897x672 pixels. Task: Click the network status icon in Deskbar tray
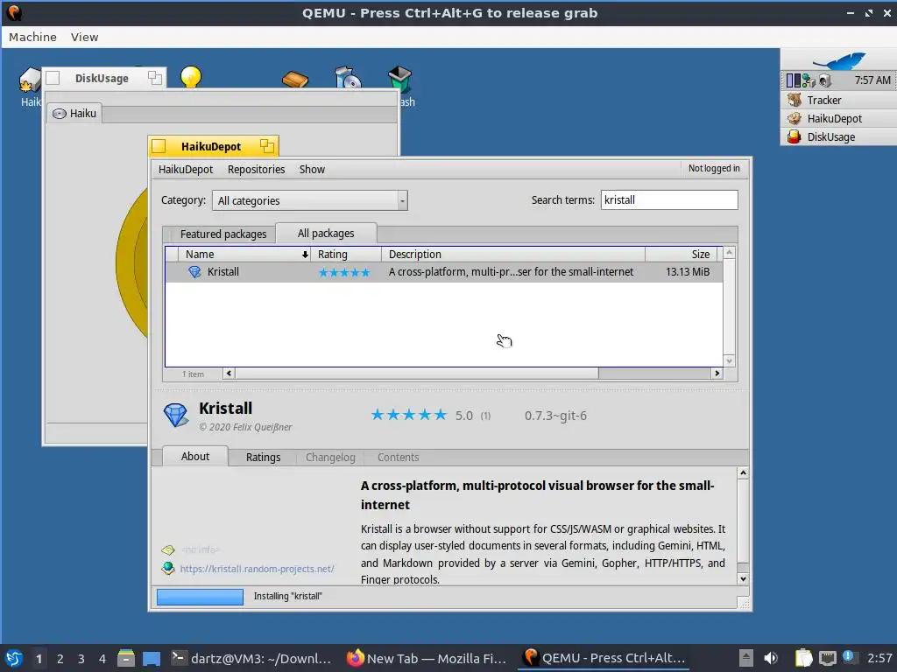coord(809,80)
